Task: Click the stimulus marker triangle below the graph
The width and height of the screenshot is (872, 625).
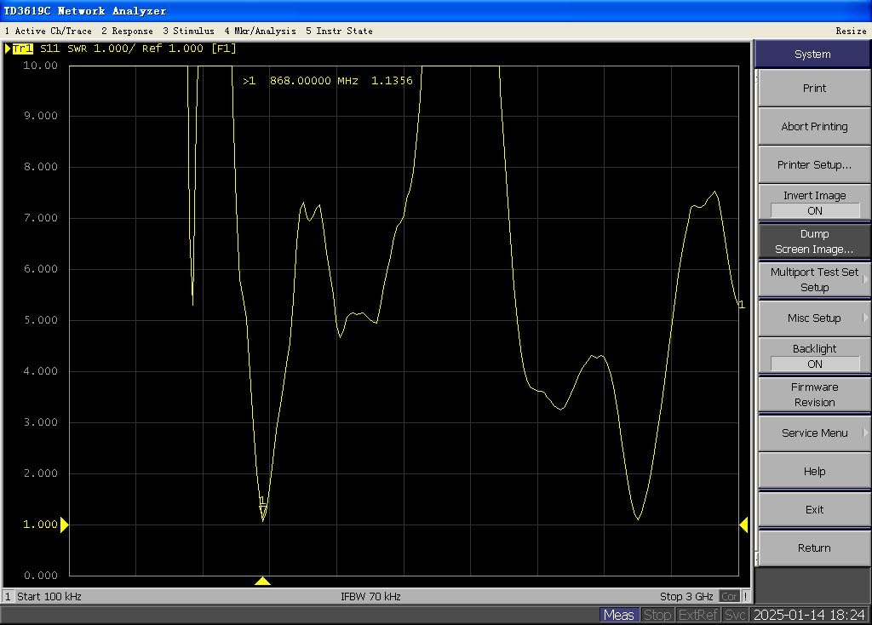Action: [262, 581]
